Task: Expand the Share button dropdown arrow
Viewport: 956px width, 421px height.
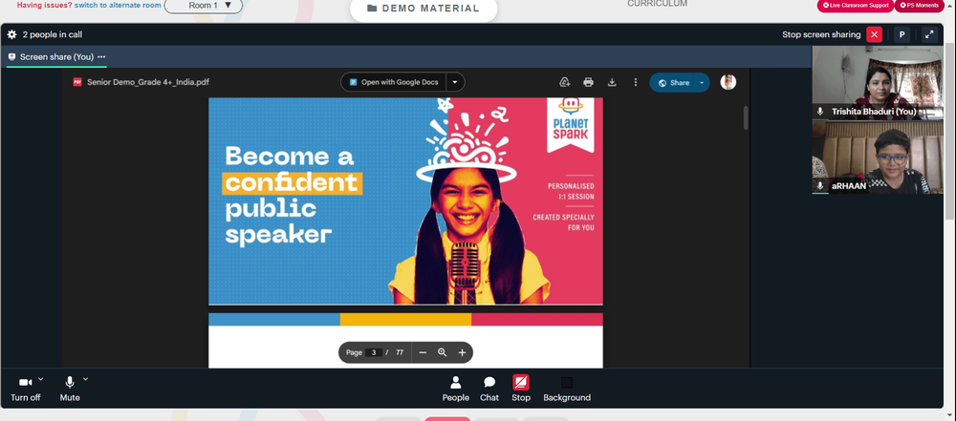Action: coord(702,83)
